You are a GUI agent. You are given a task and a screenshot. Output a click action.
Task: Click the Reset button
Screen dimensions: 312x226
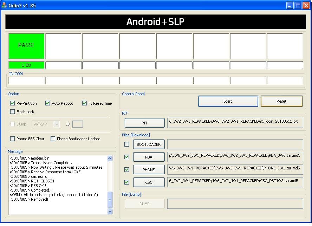(281, 101)
